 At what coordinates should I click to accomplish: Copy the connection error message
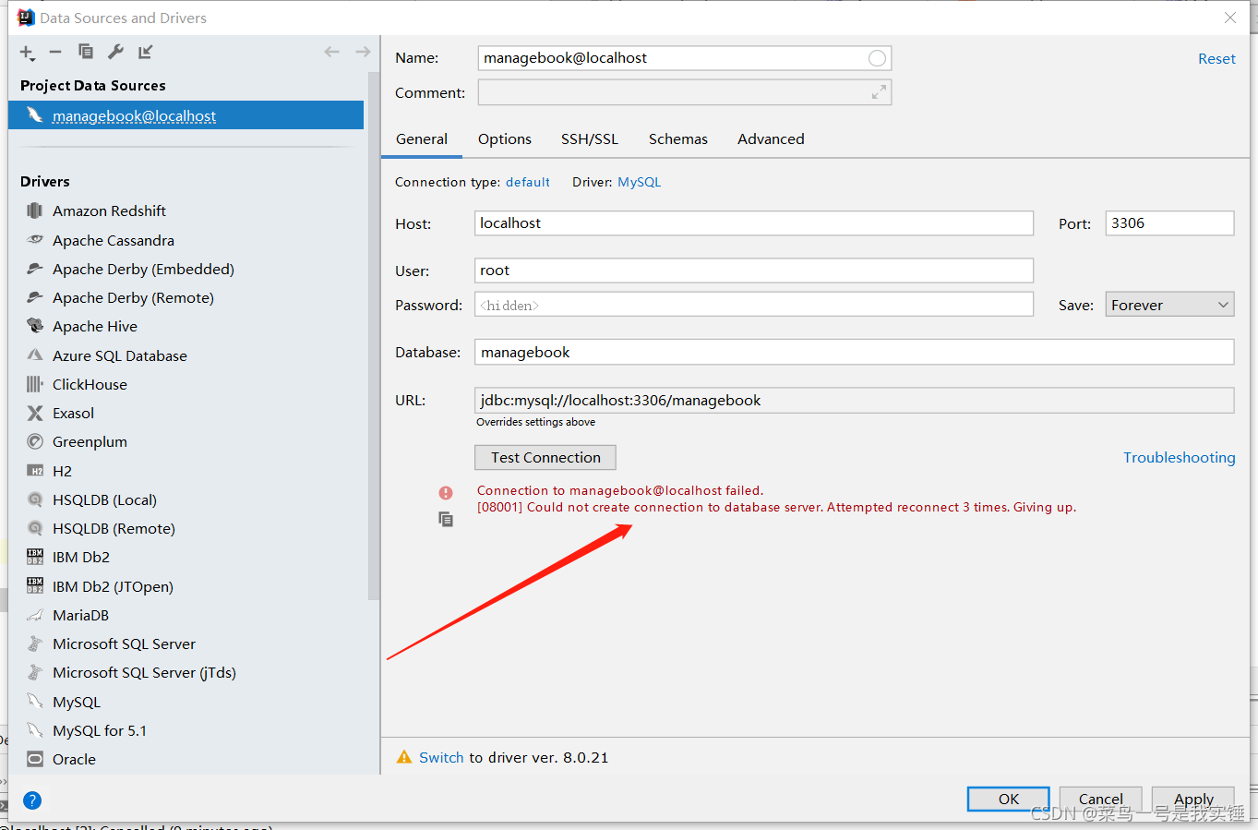(x=446, y=519)
